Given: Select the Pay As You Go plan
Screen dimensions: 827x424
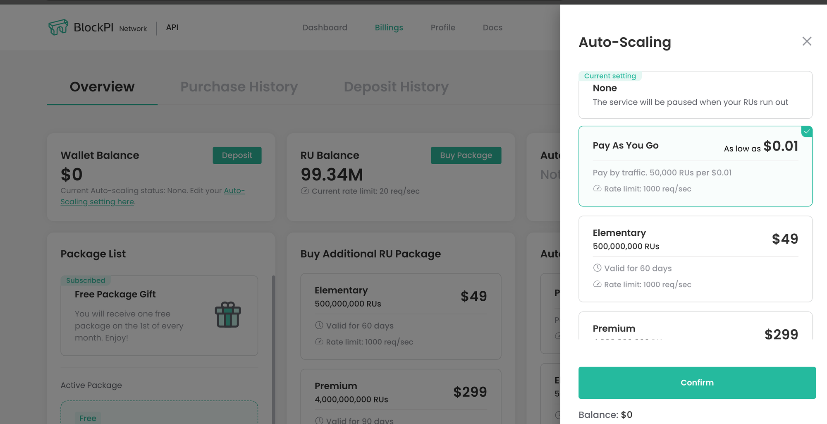Looking at the screenshot, I should click(695, 166).
